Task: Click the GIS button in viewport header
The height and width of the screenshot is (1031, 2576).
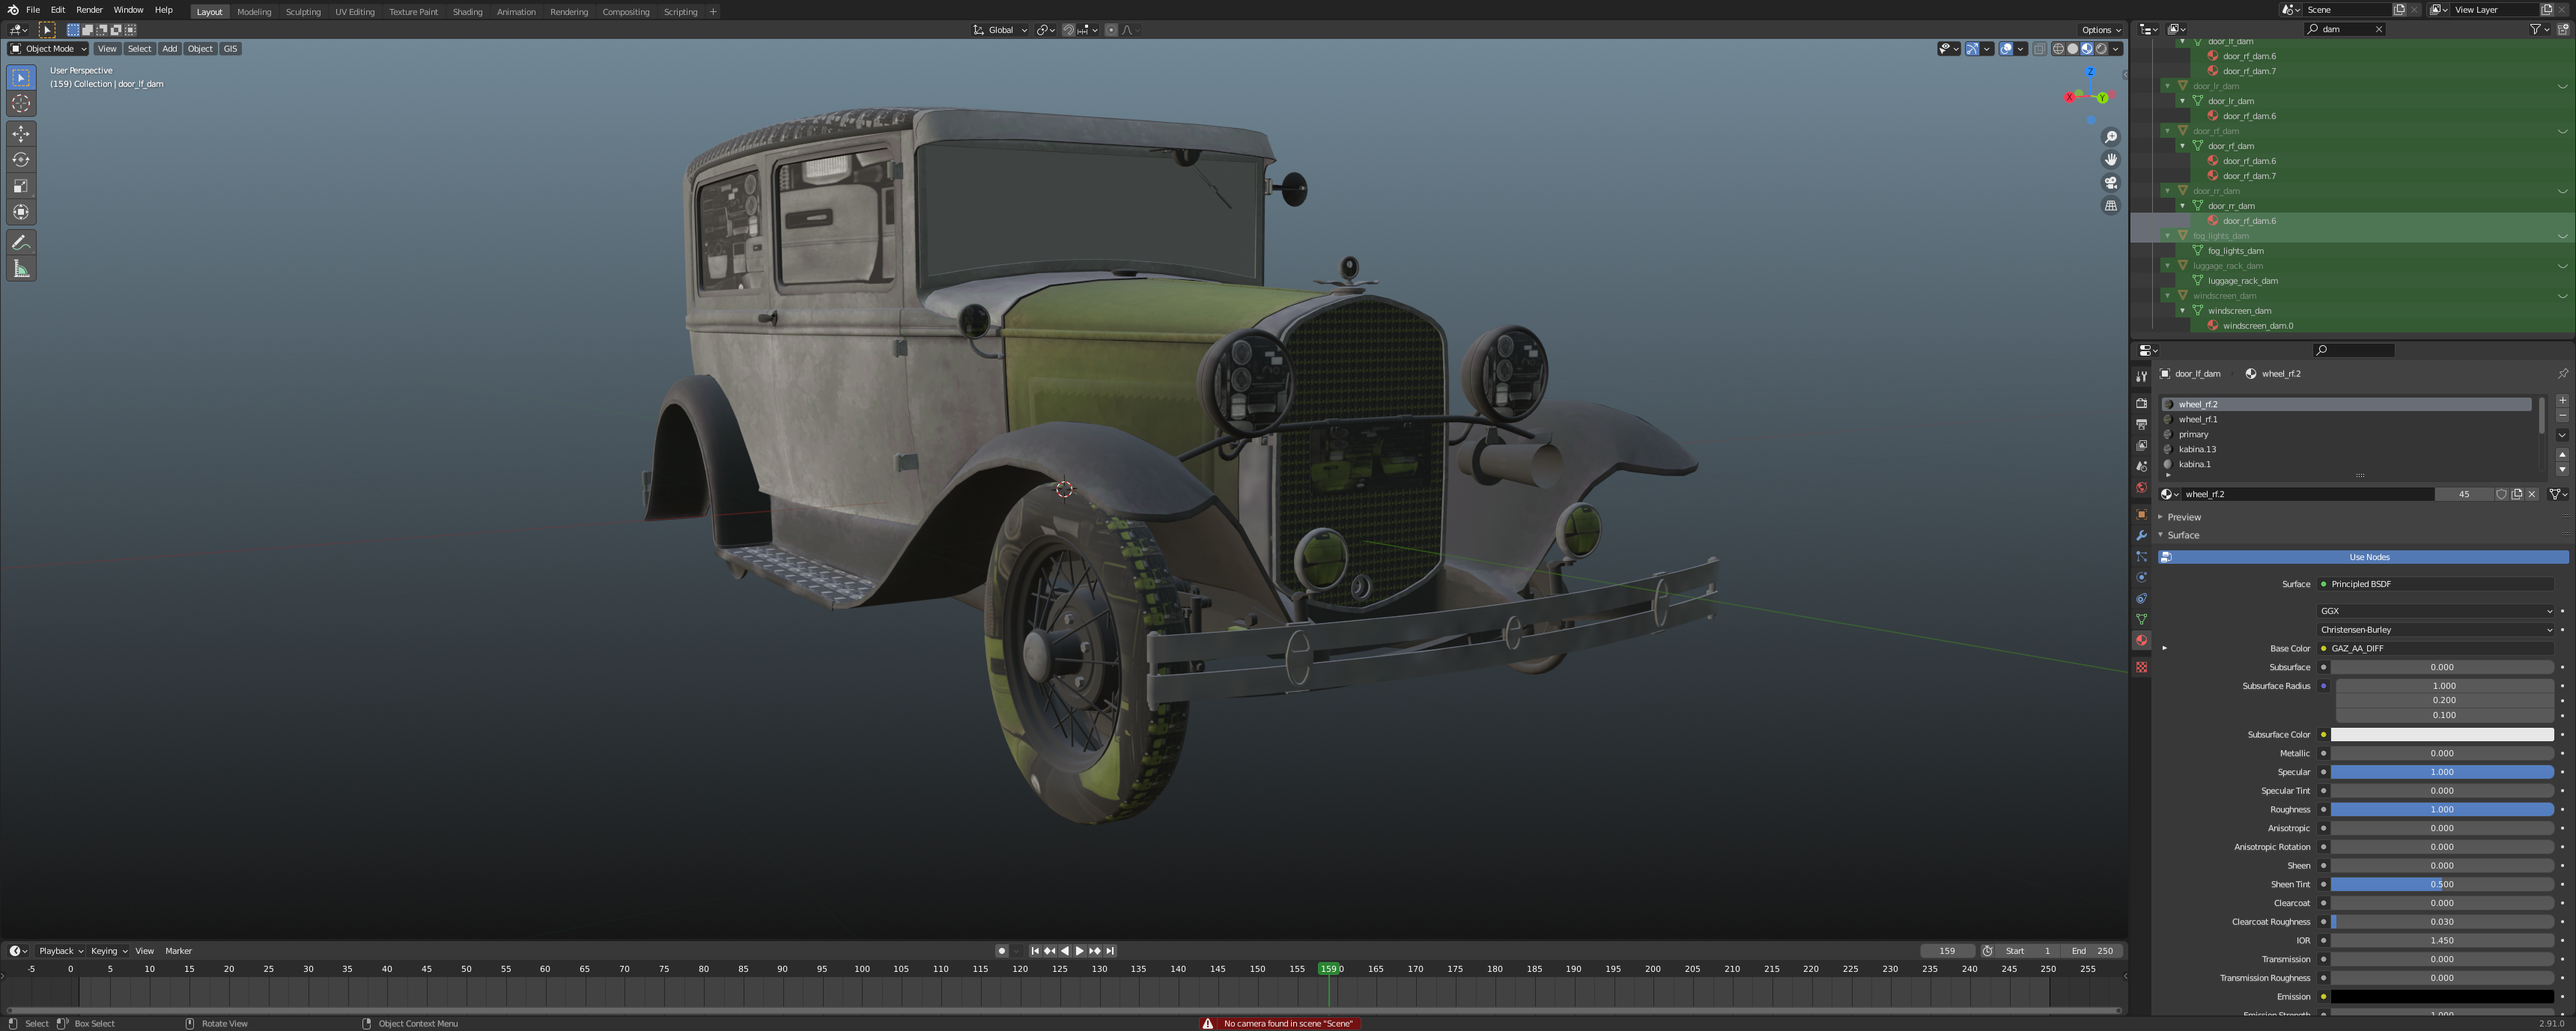Action: [x=230, y=49]
